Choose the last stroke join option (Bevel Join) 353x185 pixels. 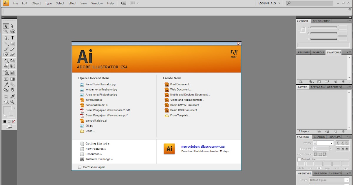tap(348, 149)
